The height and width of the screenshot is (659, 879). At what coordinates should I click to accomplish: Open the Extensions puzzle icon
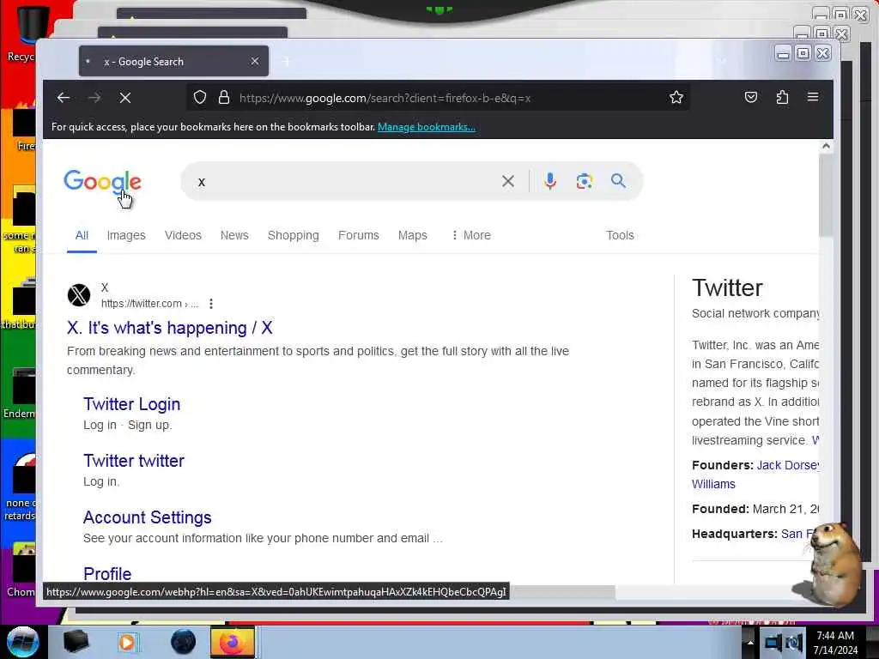pyautogui.click(x=782, y=98)
